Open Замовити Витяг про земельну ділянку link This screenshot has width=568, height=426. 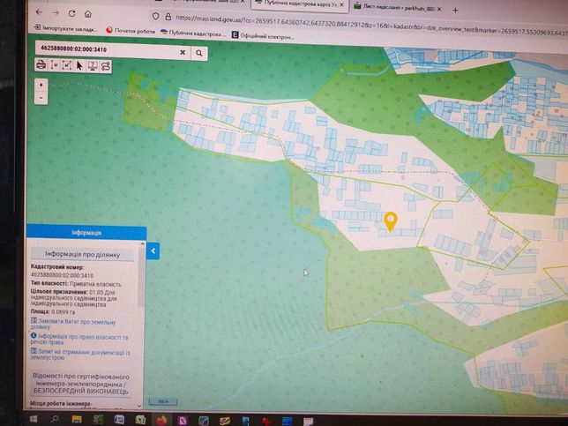pos(73,324)
